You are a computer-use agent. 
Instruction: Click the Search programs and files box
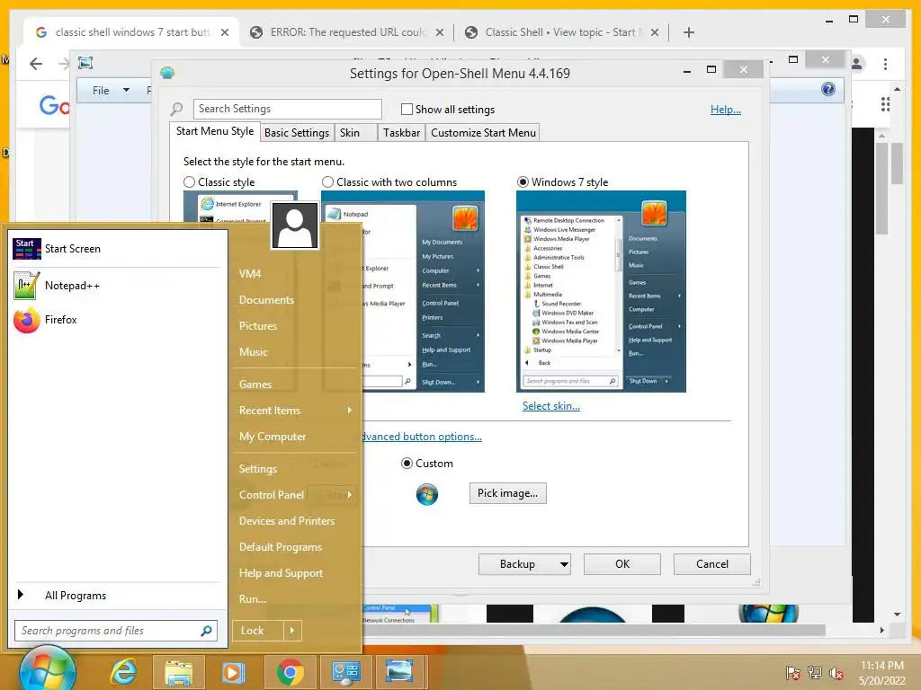[116, 631]
